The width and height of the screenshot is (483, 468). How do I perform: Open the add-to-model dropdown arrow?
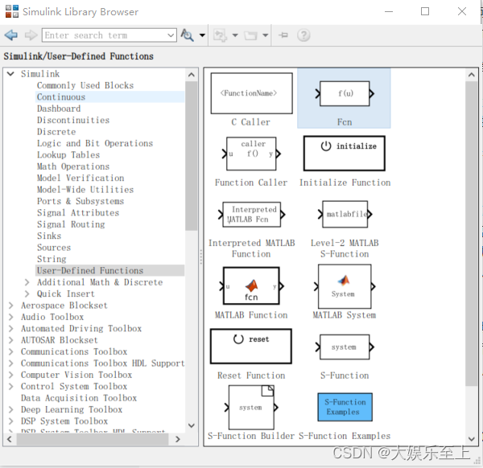click(x=235, y=35)
